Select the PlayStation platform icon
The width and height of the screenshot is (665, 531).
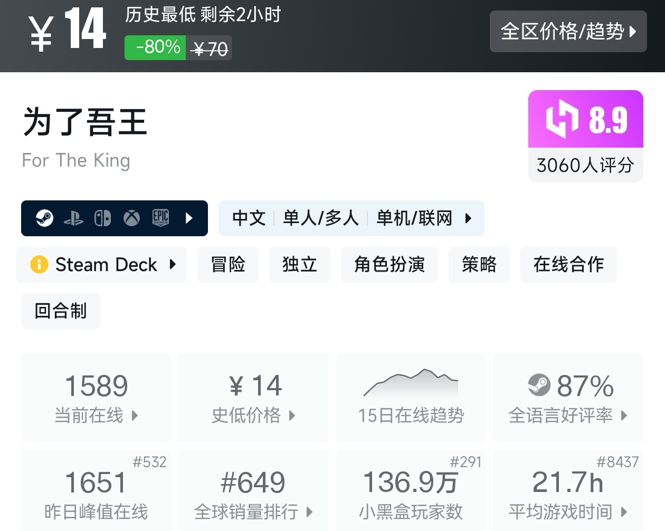point(73,218)
